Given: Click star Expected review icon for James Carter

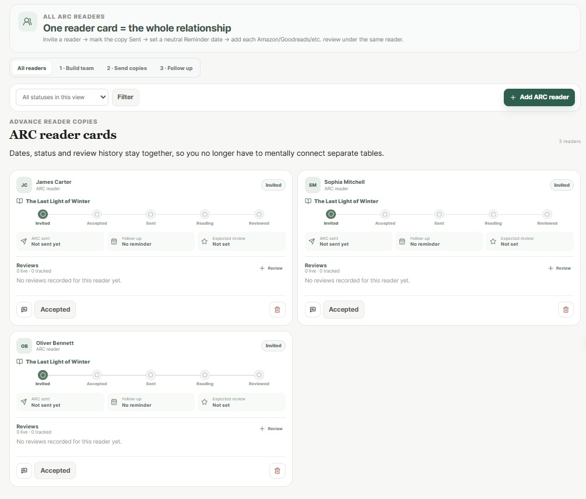Looking at the screenshot, I should pos(205,241).
